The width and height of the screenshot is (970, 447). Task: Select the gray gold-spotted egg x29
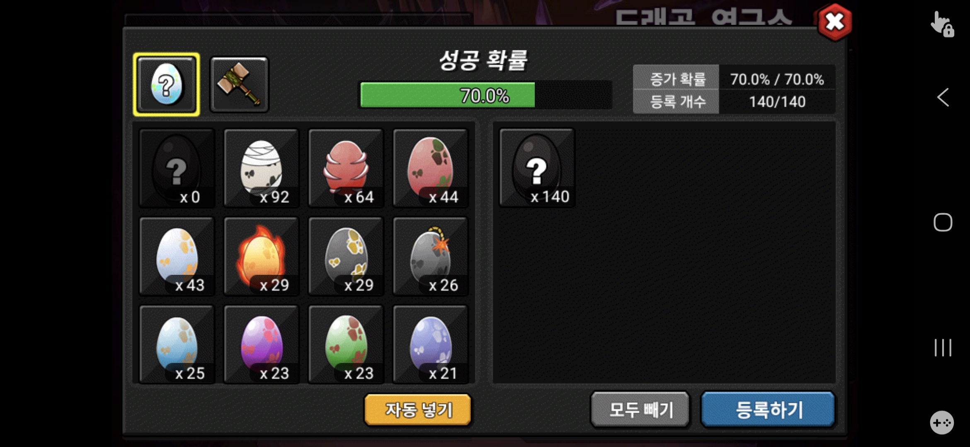[346, 256]
